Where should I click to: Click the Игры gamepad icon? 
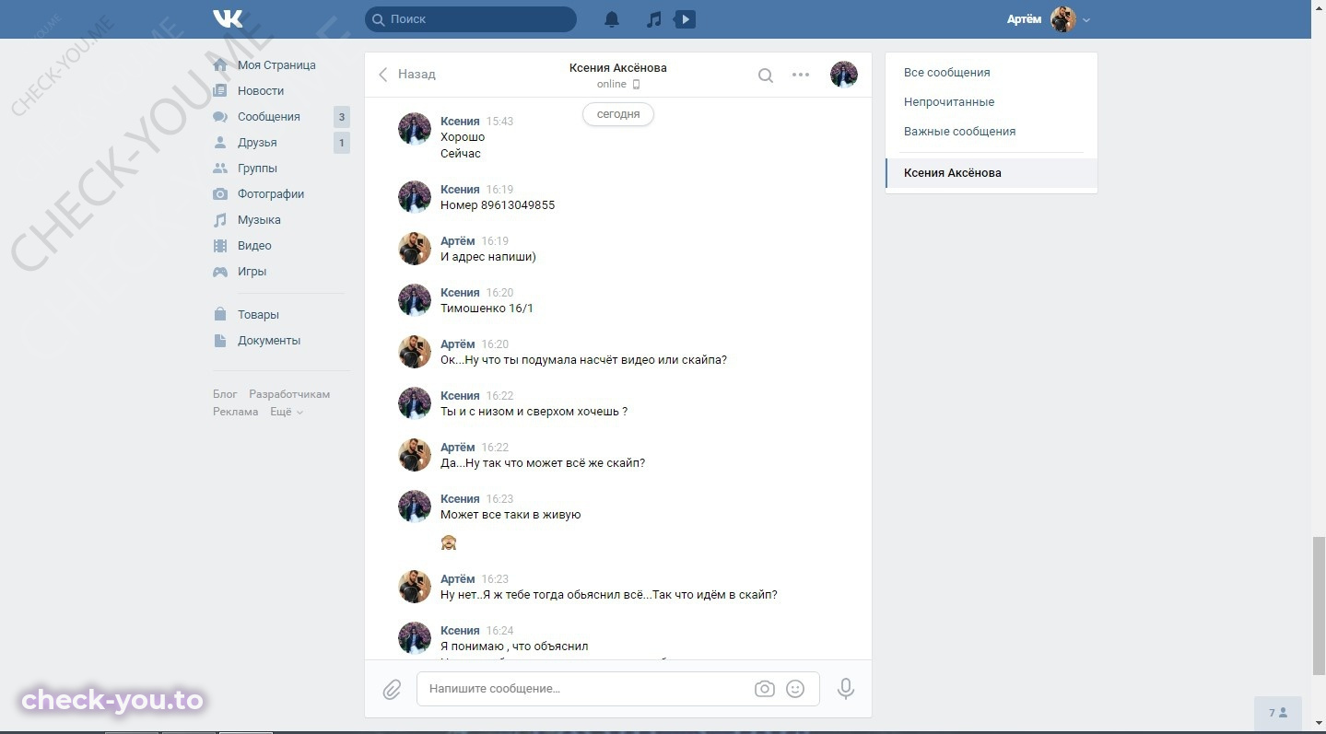(x=220, y=272)
